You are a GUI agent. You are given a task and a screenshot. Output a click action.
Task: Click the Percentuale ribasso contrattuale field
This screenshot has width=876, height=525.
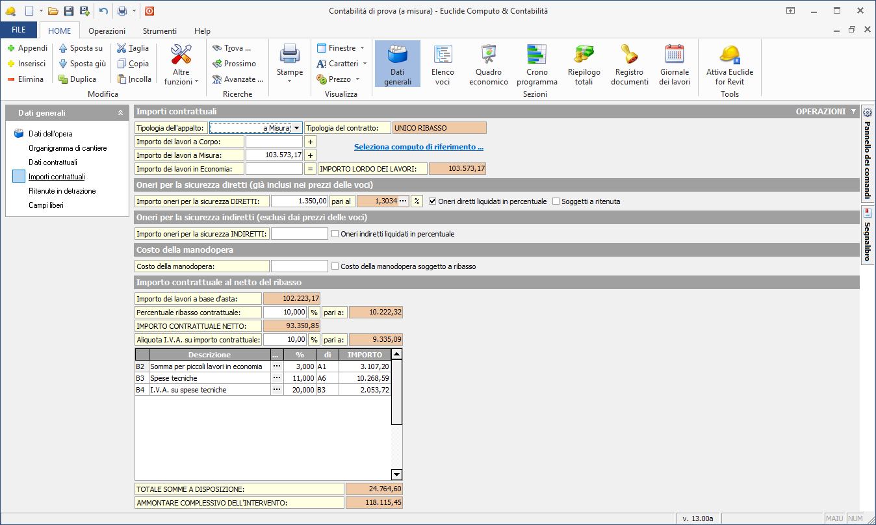(285, 313)
